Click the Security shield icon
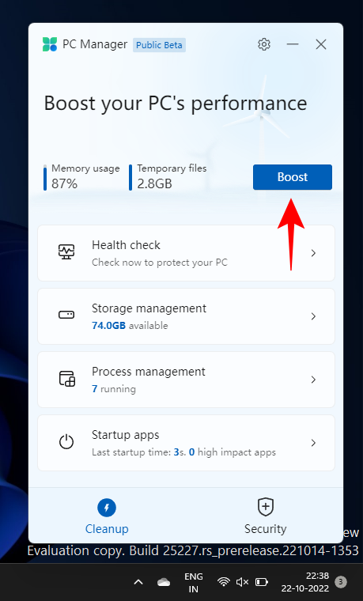The width and height of the screenshot is (363, 601). click(265, 507)
